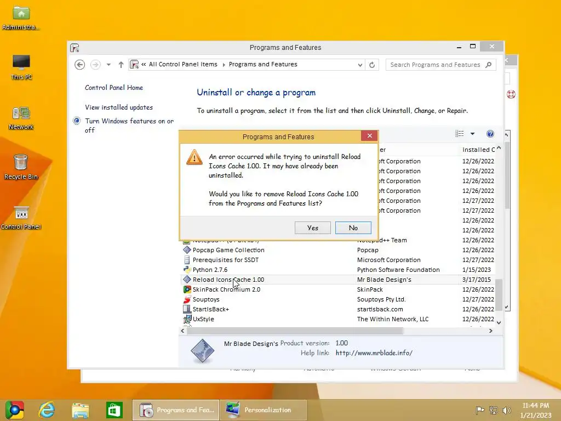Open the Start orb in taskbar
Viewport: 561px width, 421px height.
pos(14,410)
